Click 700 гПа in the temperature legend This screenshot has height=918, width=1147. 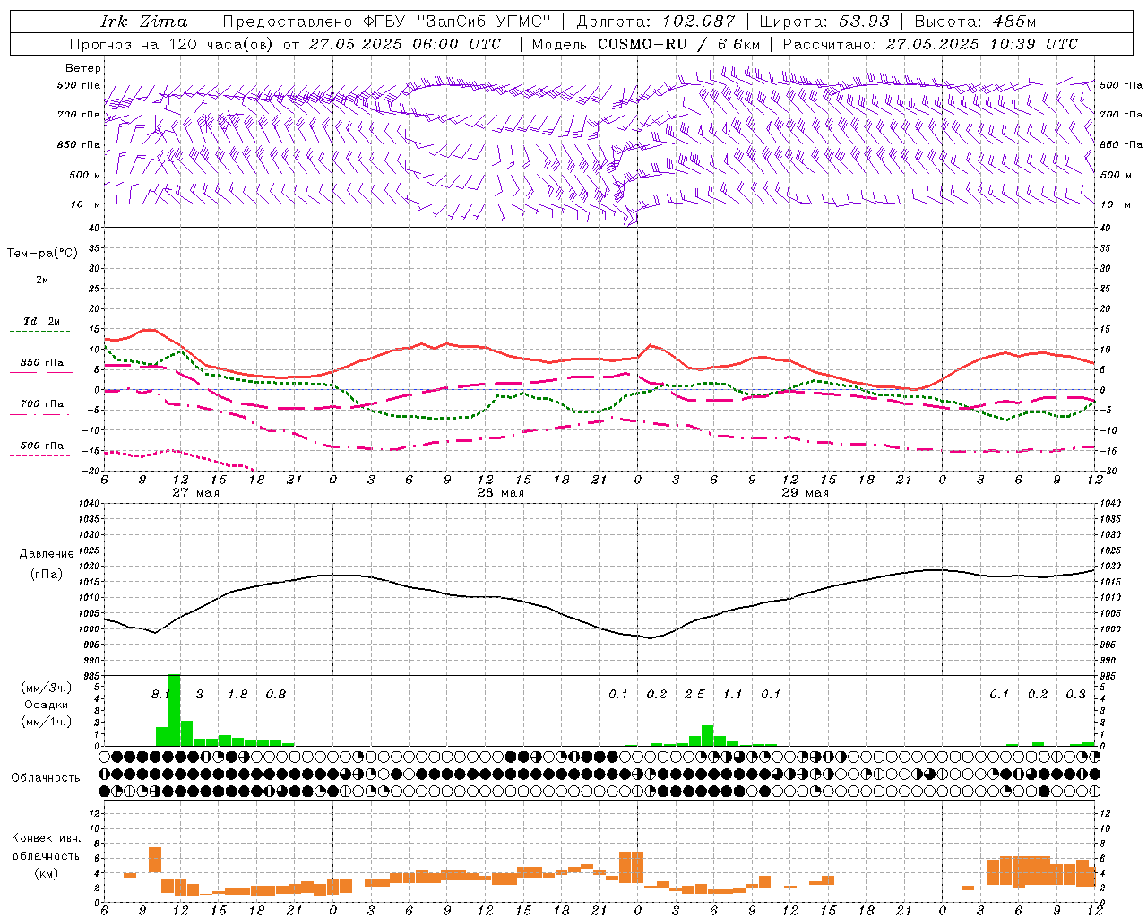pyautogui.click(x=42, y=404)
